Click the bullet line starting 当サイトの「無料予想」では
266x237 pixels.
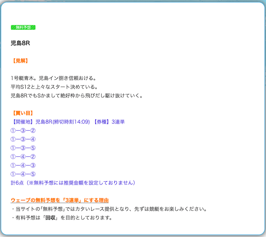(x=109, y=209)
